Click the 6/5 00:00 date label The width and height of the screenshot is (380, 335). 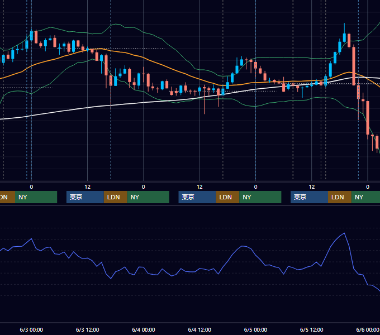255,329
